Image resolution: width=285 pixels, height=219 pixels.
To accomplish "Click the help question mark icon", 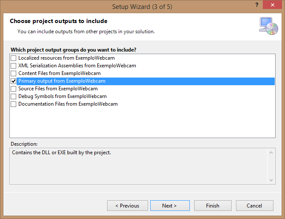I will (x=257, y=5).
